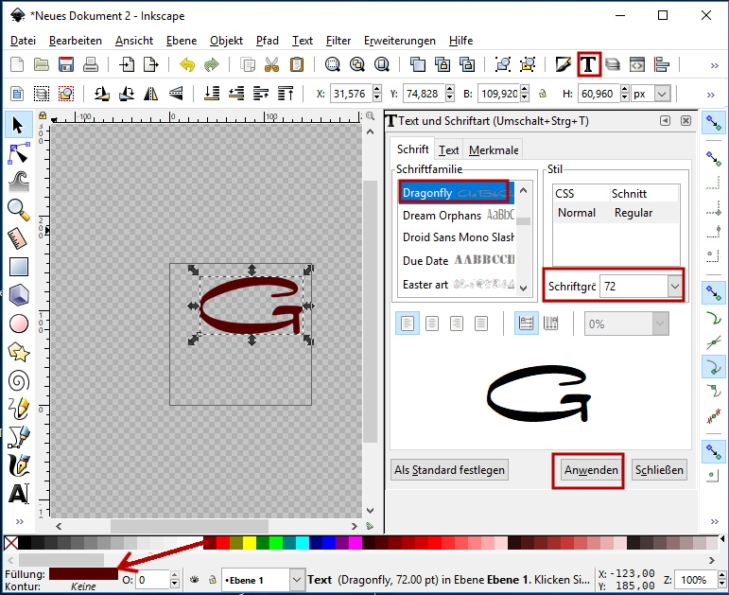Image resolution: width=729 pixels, height=595 pixels.
Task: Click the Undo arrow in toolbar
Action: coord(187,64)
